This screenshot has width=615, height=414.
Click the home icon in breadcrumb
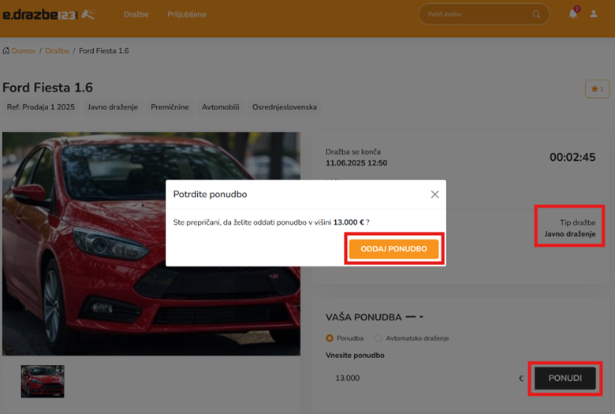6,50
